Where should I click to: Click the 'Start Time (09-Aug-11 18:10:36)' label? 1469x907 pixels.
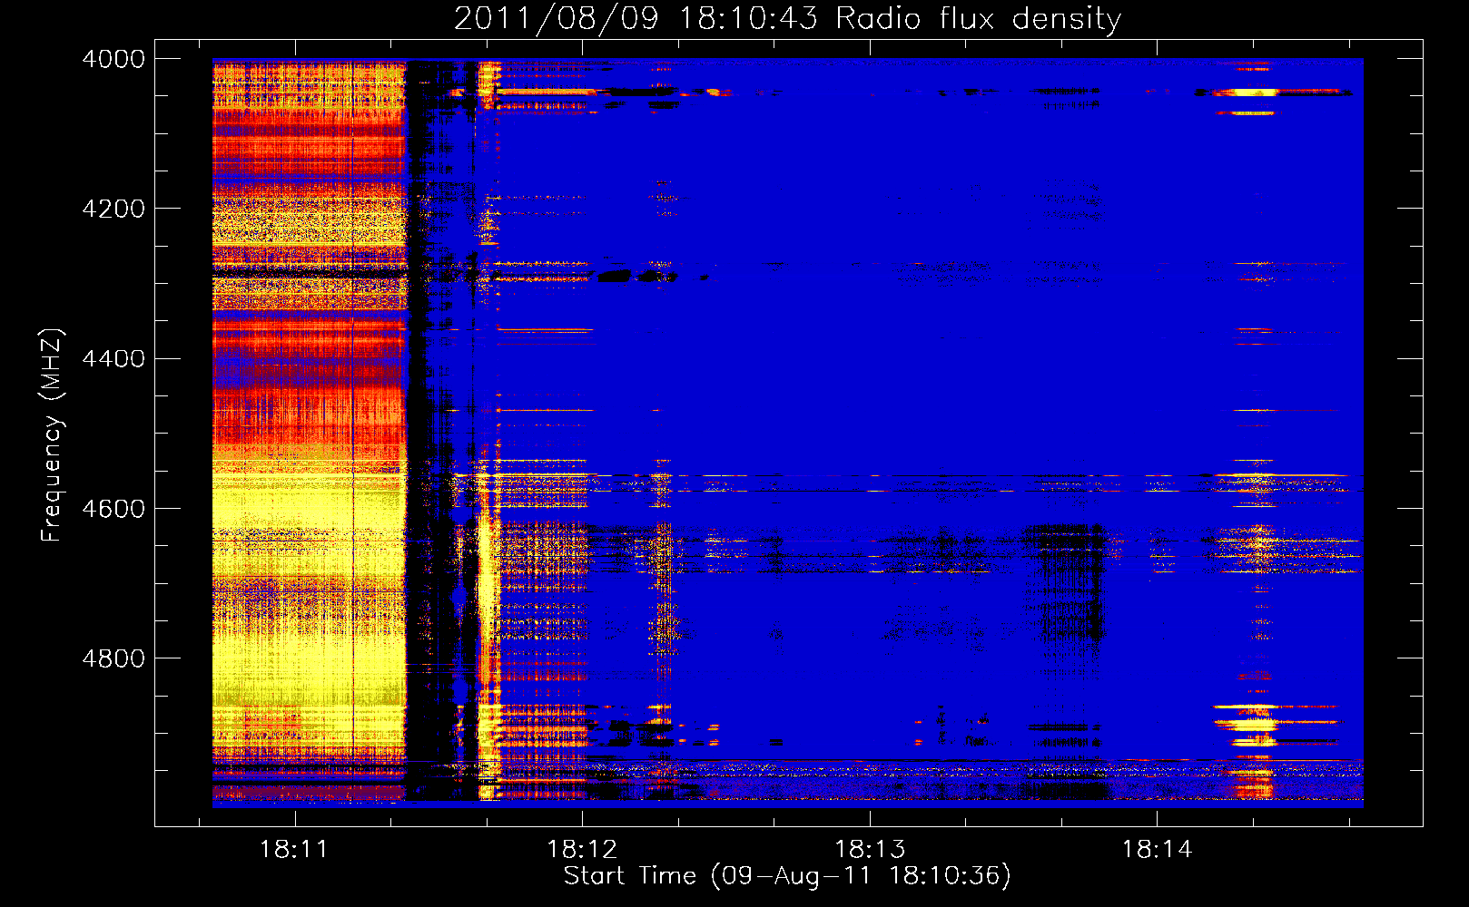click(x=787, y=876)
